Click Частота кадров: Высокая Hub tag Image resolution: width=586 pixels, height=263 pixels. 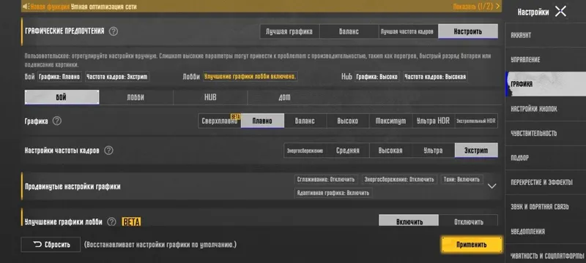(435, 77)
